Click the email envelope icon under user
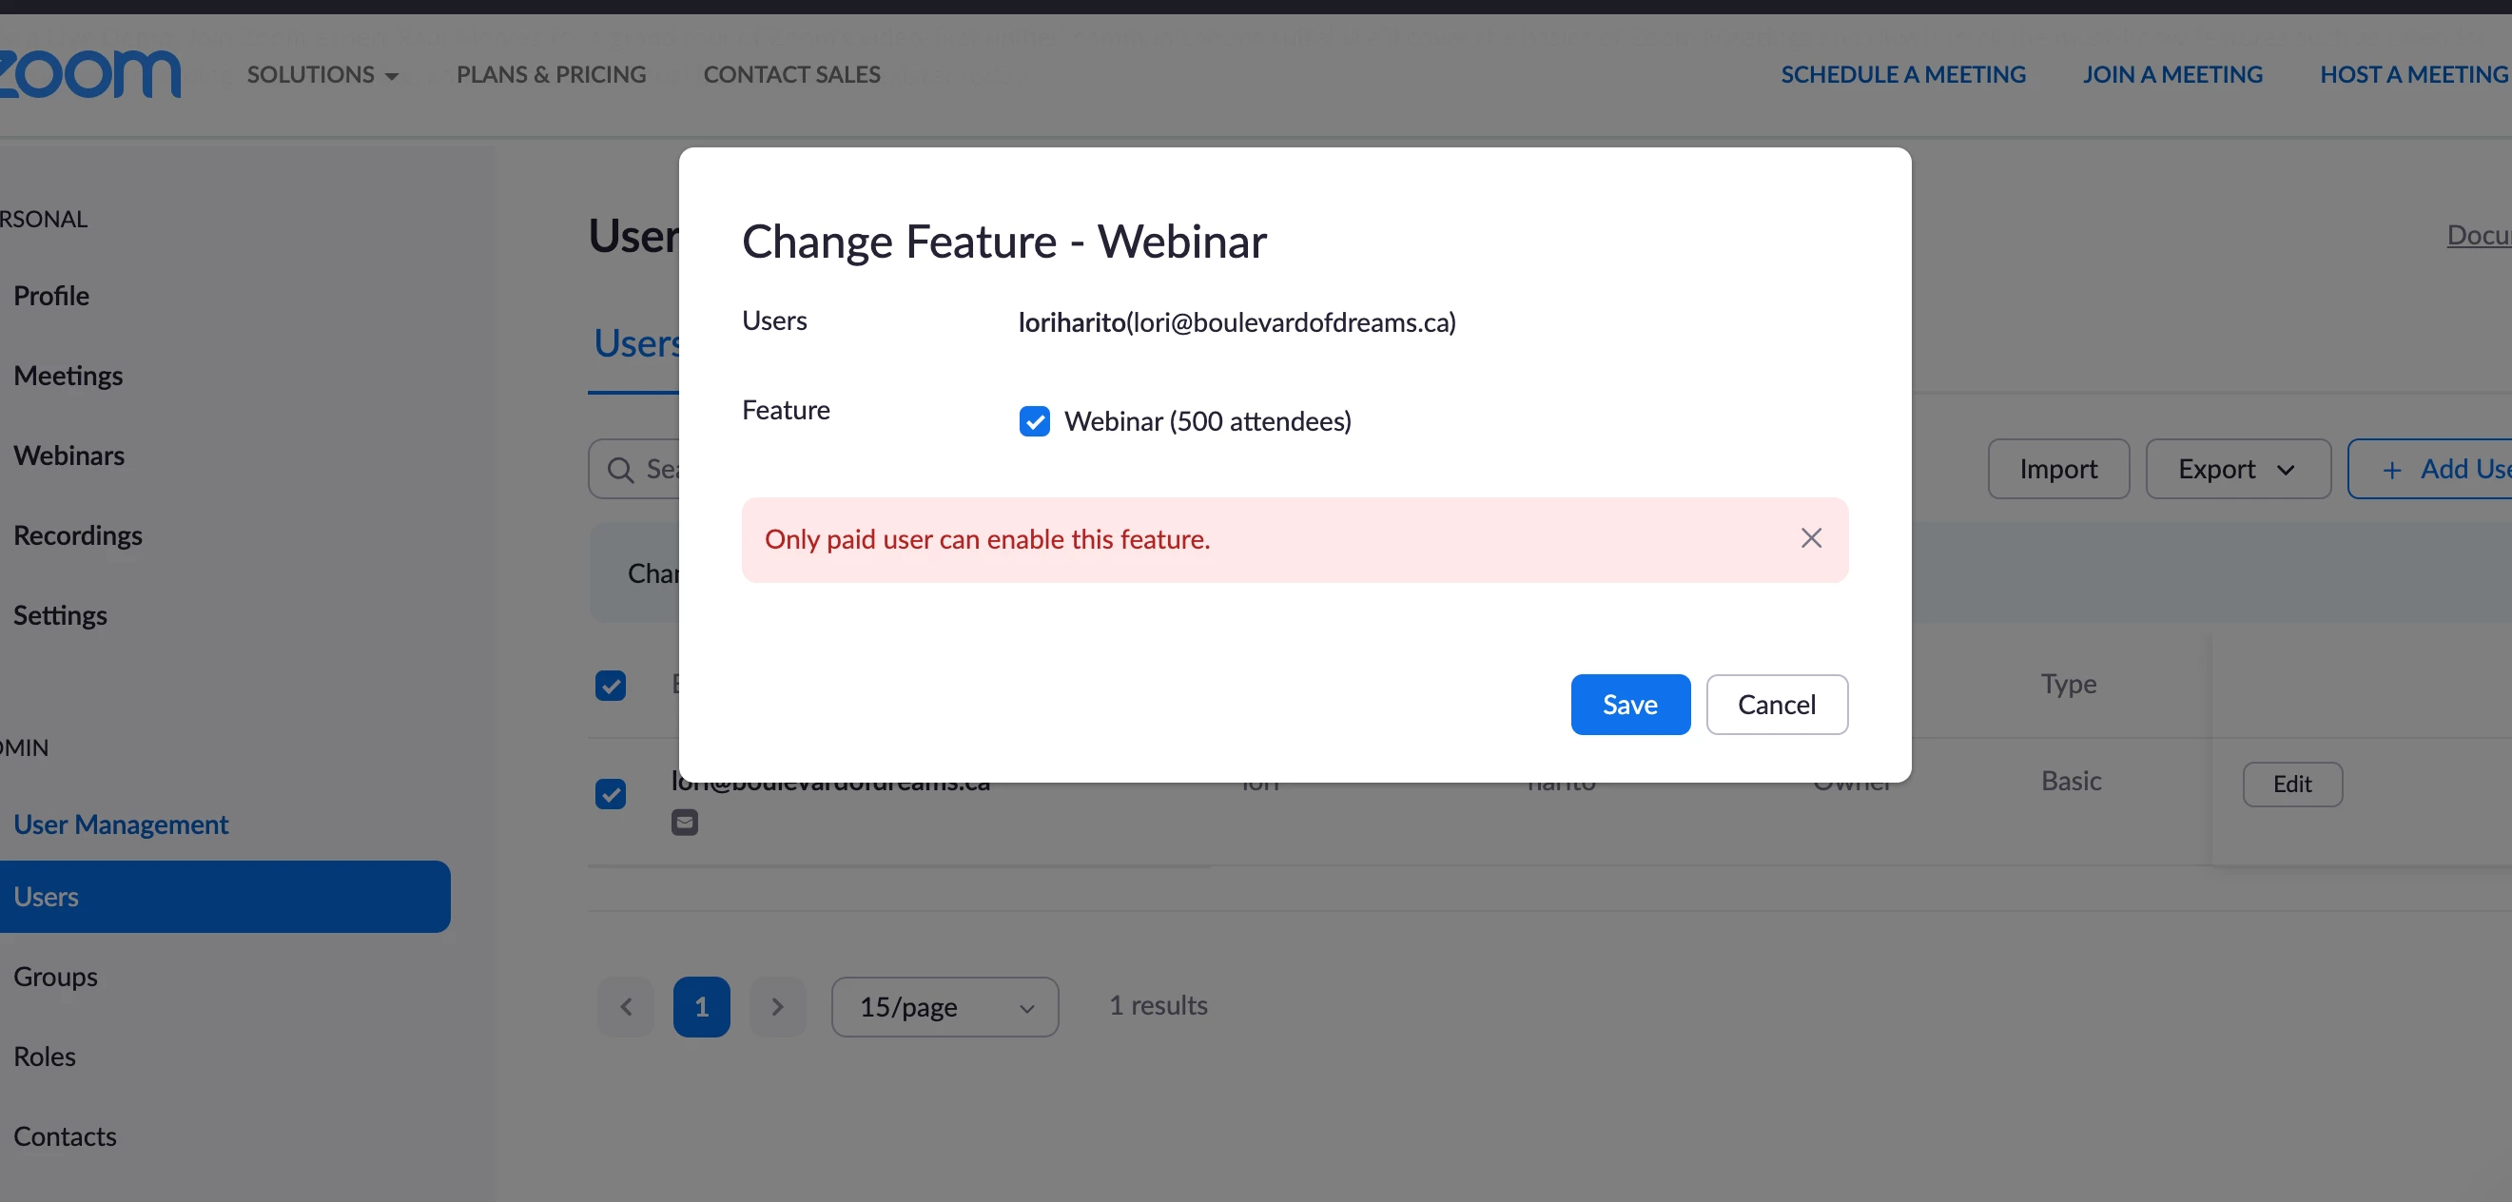This screenshot has height=1202, width=2512. pyautogui.click(x=685, y=823)
